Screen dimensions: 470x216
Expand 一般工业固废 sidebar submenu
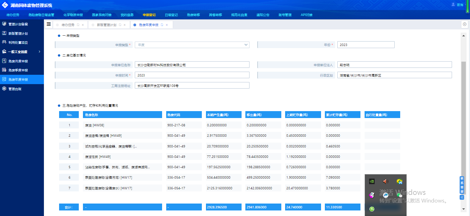pyautogui.click(x=39, y=52)
